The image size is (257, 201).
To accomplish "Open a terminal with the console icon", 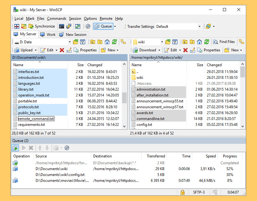I will tap(61, 26).
